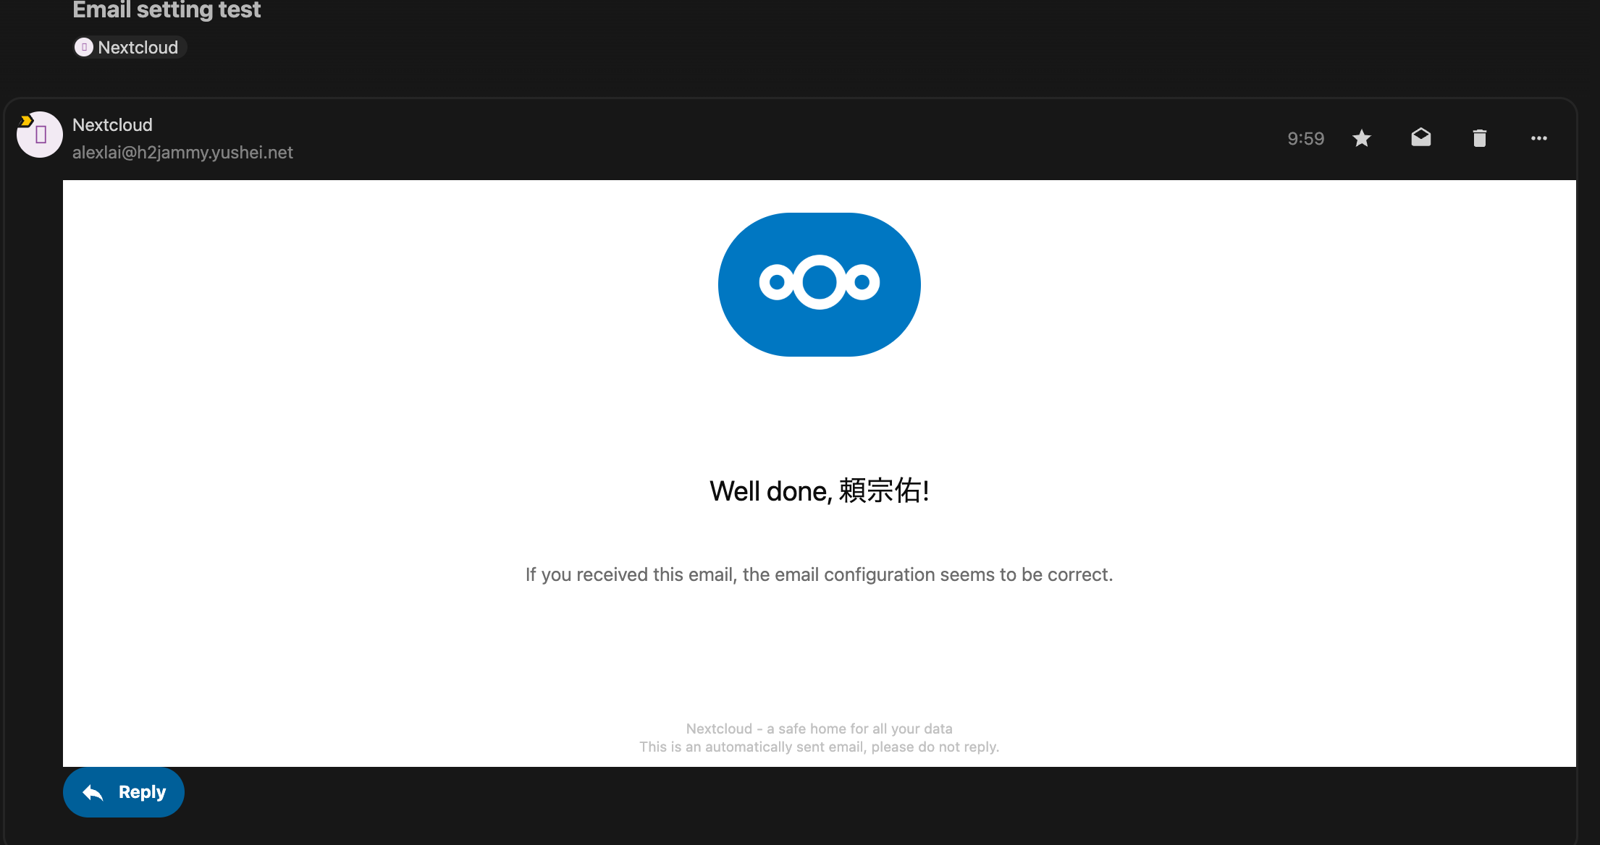The width and height of the screenshot is (1600, 845).
Task: Click the star/favorite icon
Action: 1363,137
